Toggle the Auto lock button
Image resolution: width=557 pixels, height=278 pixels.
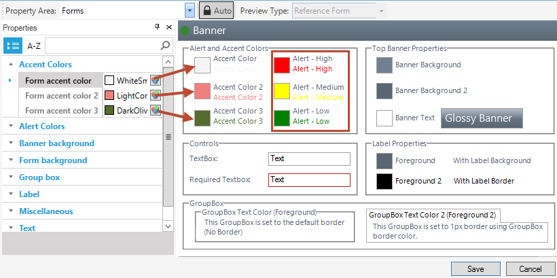point(216,11)
